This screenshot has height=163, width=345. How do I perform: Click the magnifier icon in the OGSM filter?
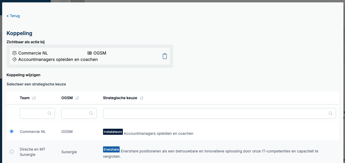pos(91,113)
